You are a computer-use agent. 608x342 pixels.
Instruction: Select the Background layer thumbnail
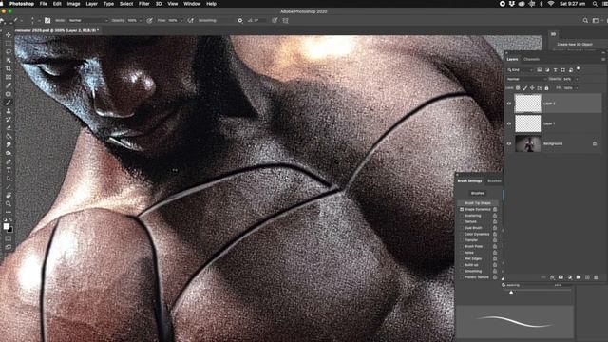528,143
